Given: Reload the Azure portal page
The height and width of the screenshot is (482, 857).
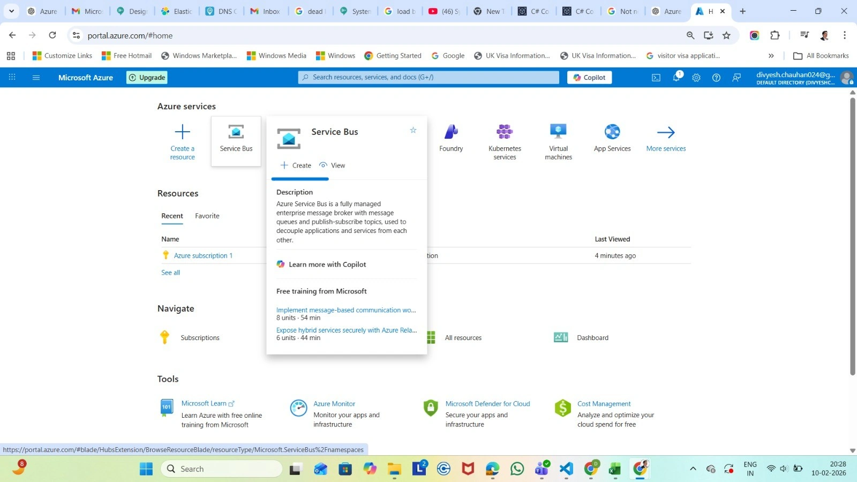Looking at the screenshot, I should [52, 35].
